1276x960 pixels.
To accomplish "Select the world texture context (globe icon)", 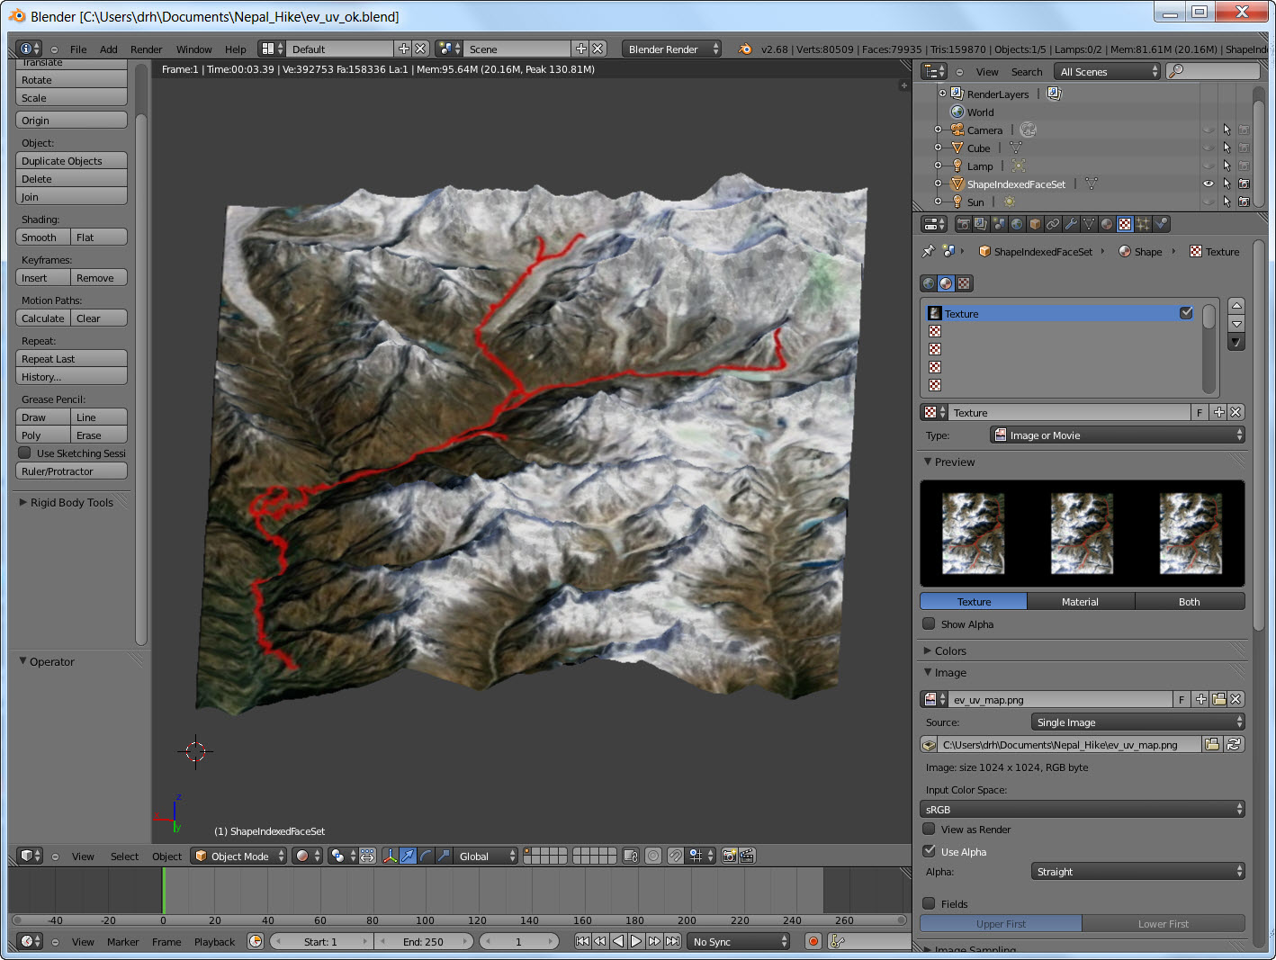I will click(x=928, y=283).
